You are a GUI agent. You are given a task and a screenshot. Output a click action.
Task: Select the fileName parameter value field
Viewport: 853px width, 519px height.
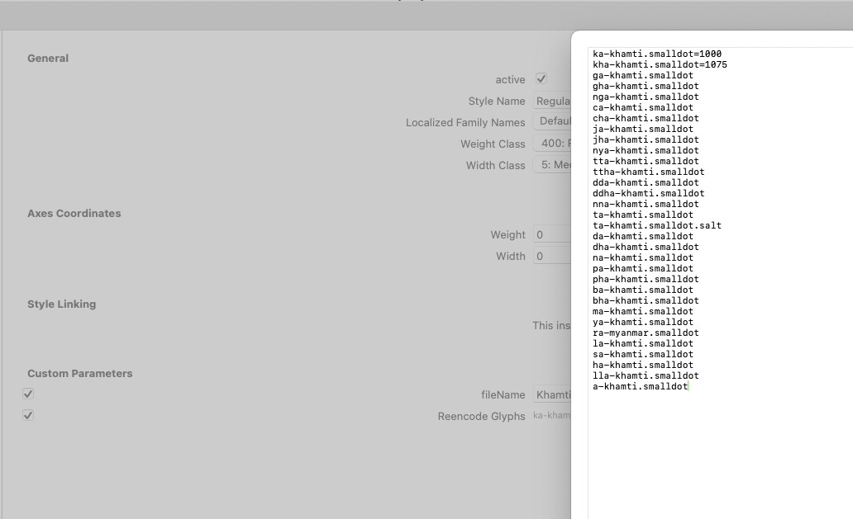click(x=552, y=395)
